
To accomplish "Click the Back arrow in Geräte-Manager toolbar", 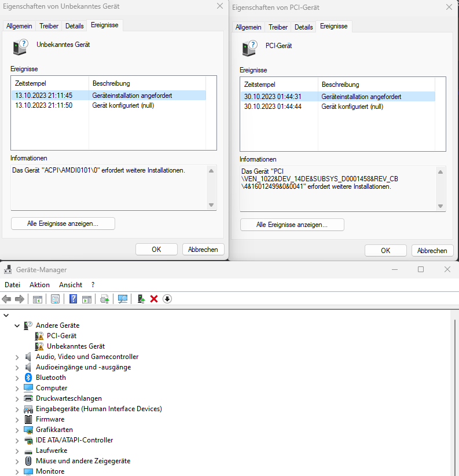I will (6, 299).
